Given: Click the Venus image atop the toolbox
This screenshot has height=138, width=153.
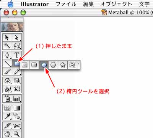Looking at the screenshot, I should click(12, 27).
